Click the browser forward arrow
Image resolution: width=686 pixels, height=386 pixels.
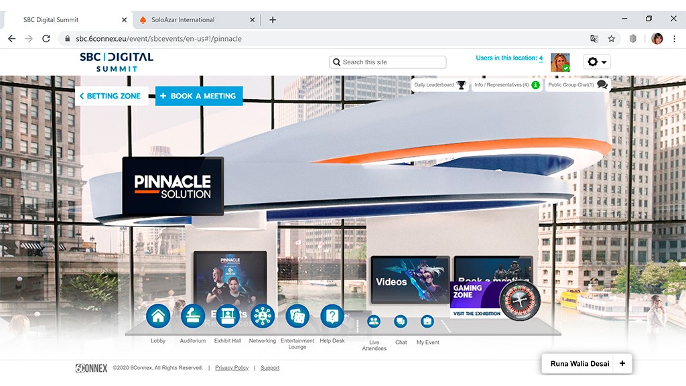[29, 38]
